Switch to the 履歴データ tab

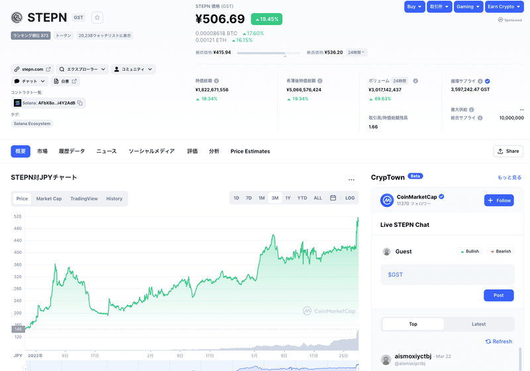point(72,151)
